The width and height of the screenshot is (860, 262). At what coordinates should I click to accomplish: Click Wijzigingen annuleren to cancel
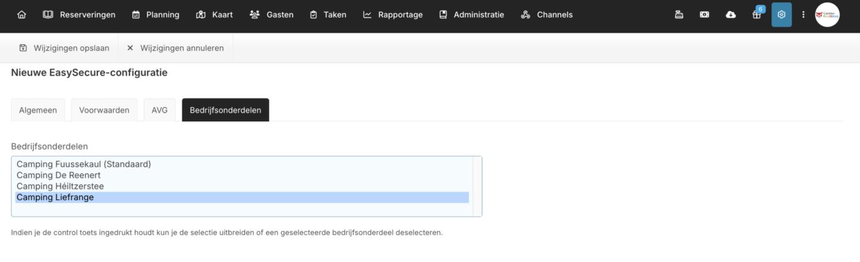click(175, 48)
